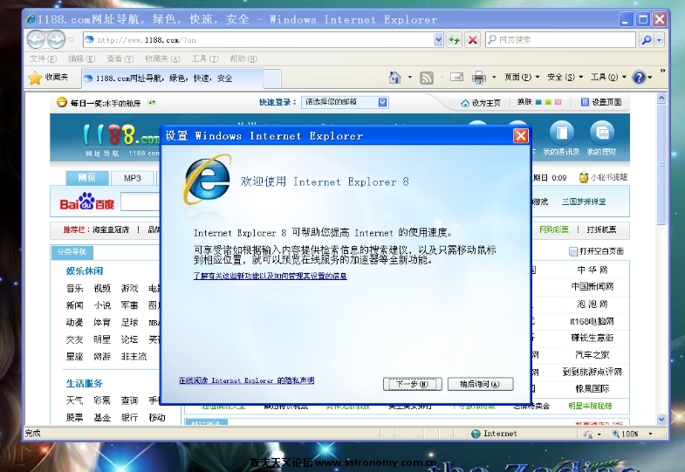Click the smiley 每日一笑 icon
This screenshot has width=685, height=472.
tap(62, 102)
